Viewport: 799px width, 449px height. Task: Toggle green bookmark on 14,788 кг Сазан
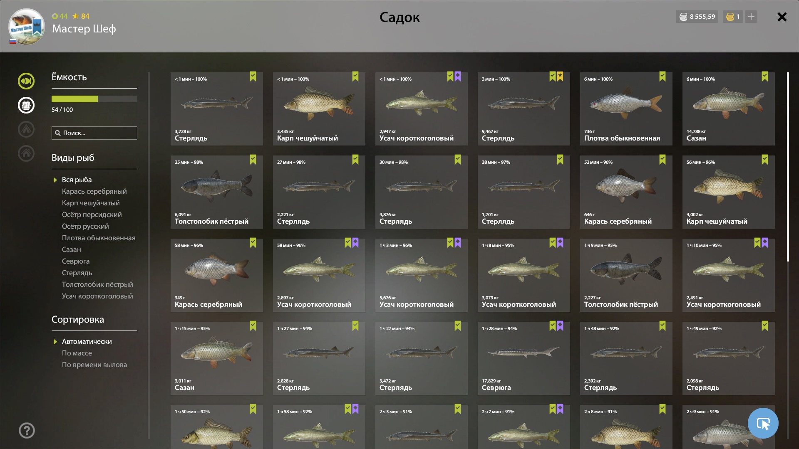765,76
